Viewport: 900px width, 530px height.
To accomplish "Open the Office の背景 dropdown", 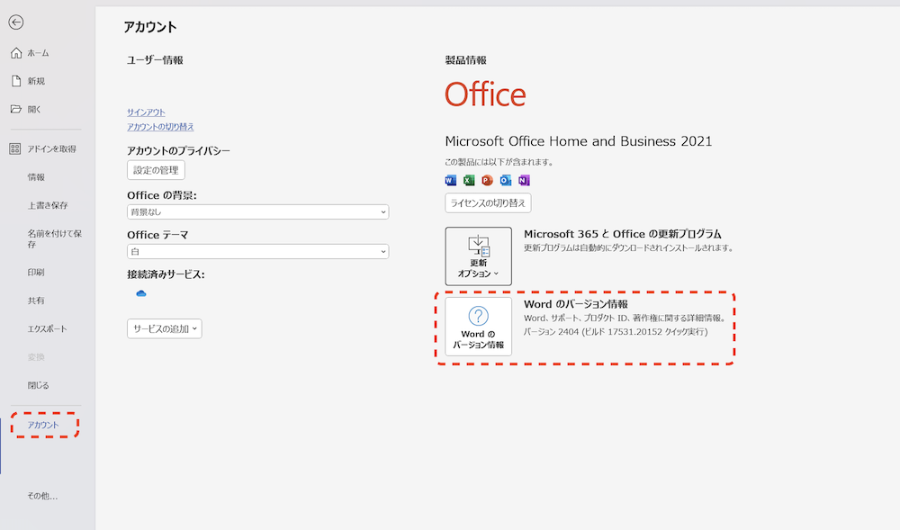I will [257, 212].
